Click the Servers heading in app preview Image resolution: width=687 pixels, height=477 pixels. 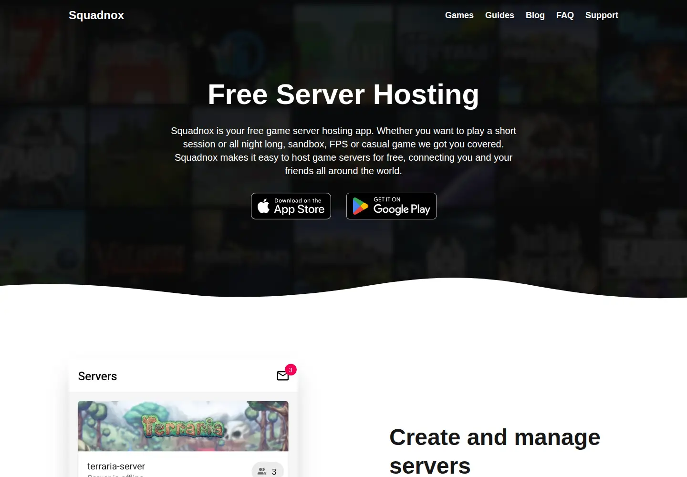coord(97,376)
